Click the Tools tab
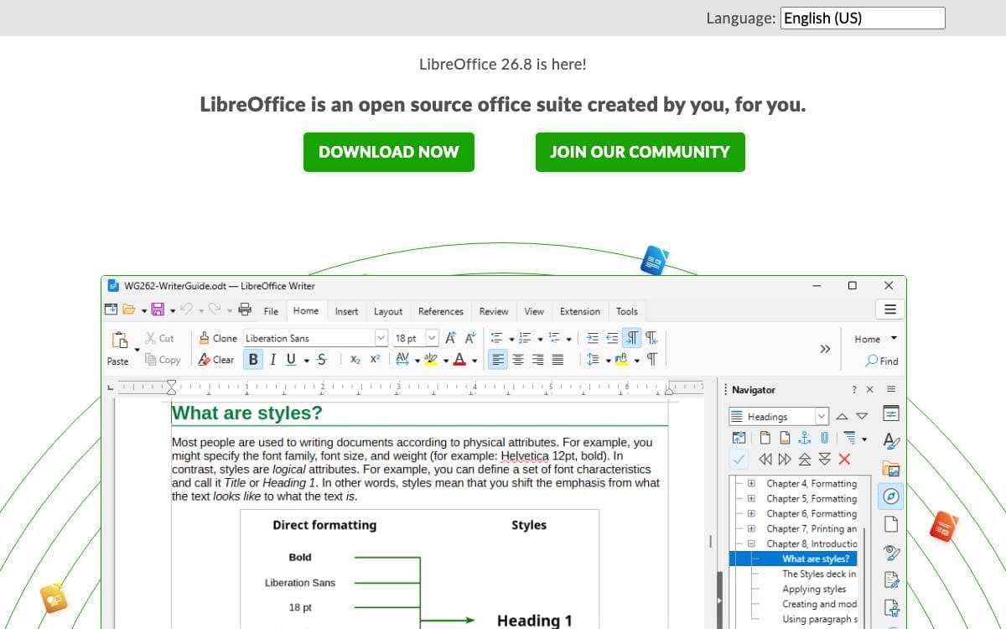Image resolution: width=1006 pixels, height=629 pixels. [x=627, y=311]
